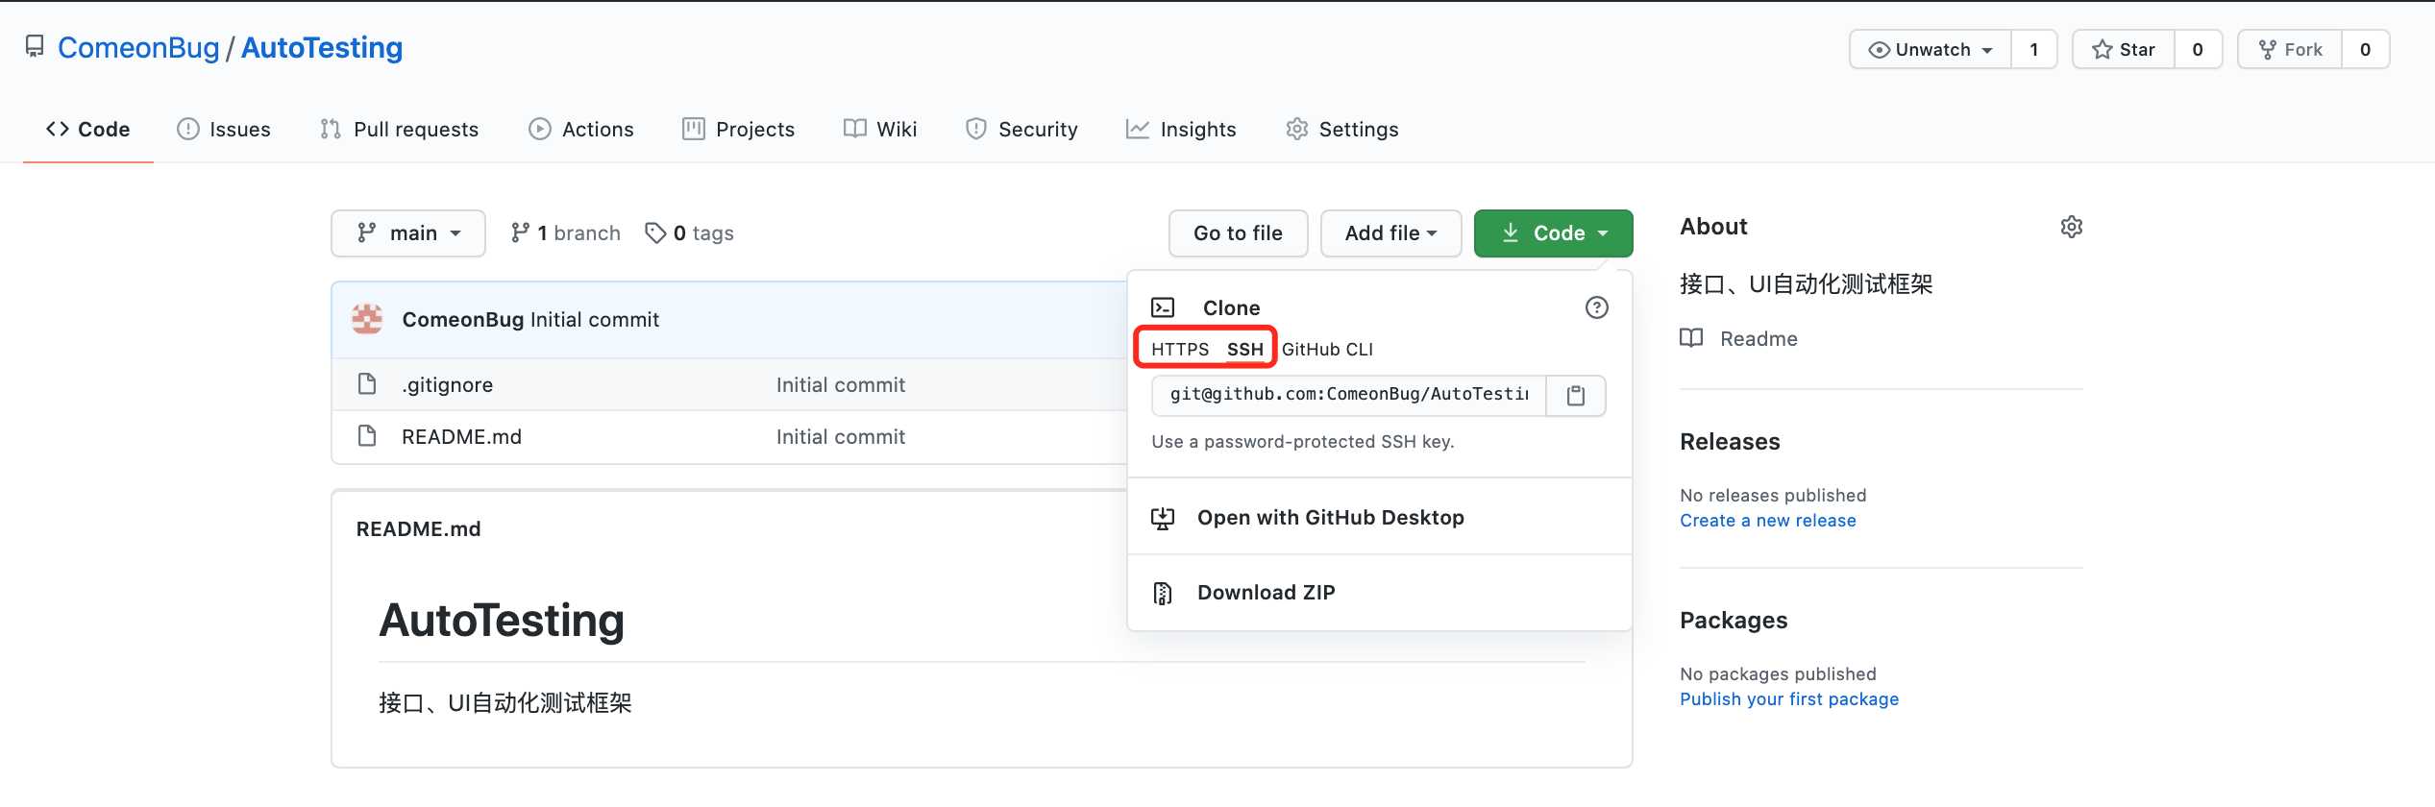Open Initial commit message for README.md
The width and height of the screenshot is (2435, 807).
tap(841, 437)
